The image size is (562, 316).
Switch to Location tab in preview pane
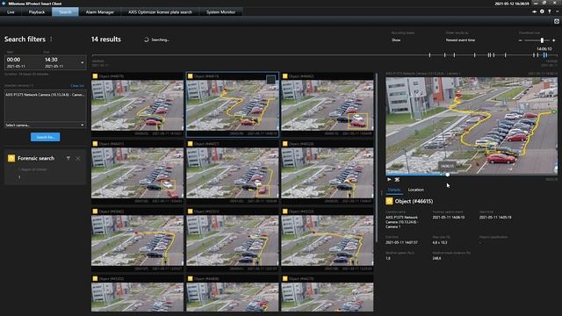coord(415,190)
